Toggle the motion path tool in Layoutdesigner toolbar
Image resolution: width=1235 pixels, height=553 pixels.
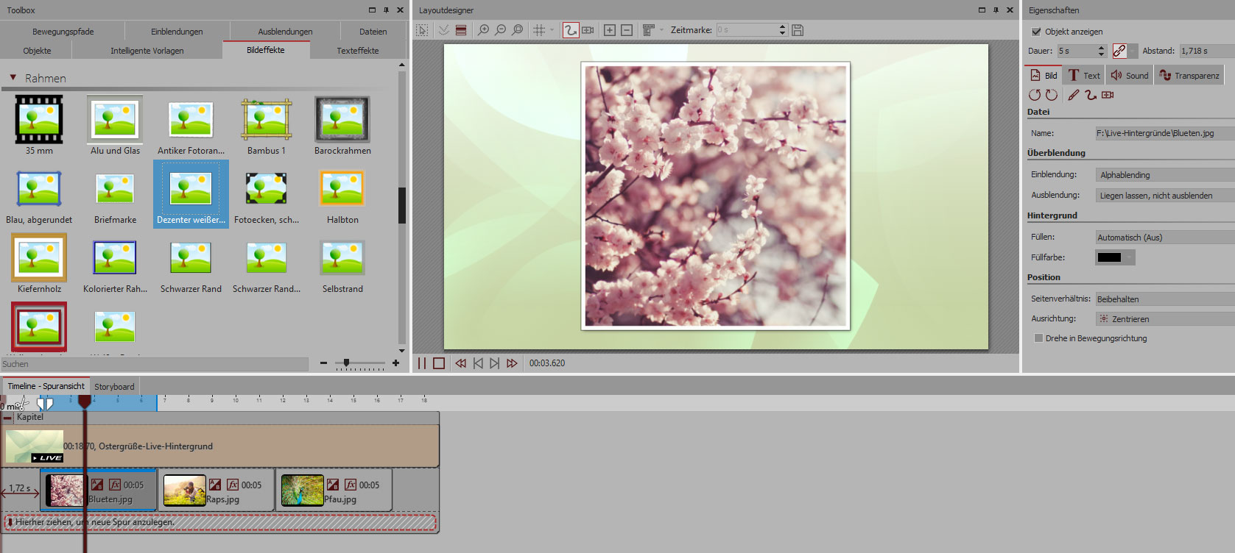pos(570,30)
